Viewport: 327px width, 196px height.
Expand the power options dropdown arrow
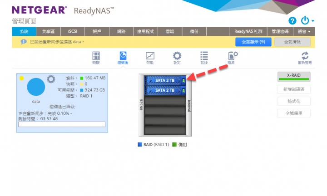tap(313, 20)
